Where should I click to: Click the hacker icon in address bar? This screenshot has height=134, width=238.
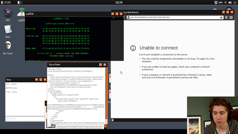(x=128, y=17)
